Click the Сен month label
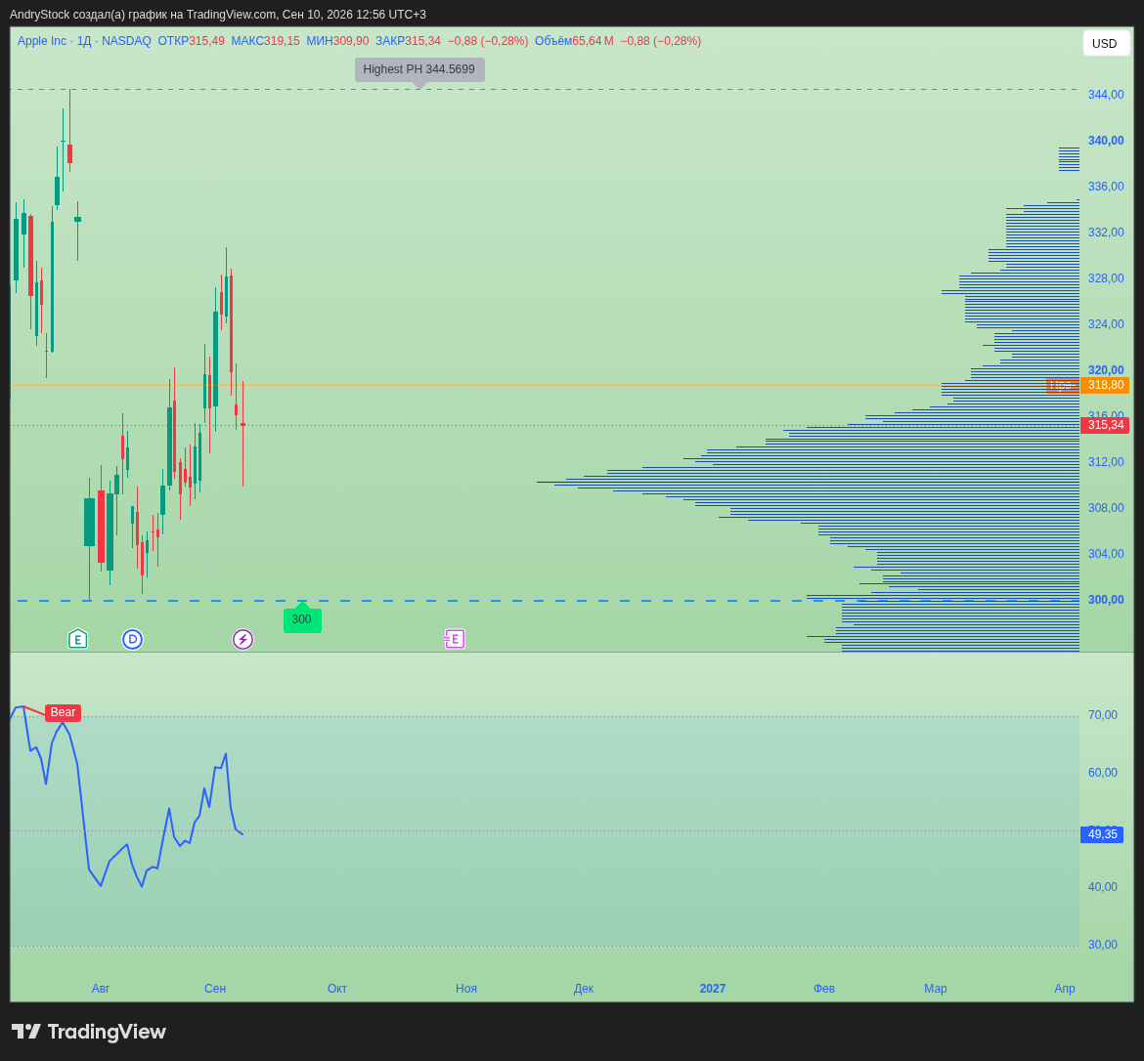The height and width of the screenshot is (1061, 1144). (x=215, y=988)
